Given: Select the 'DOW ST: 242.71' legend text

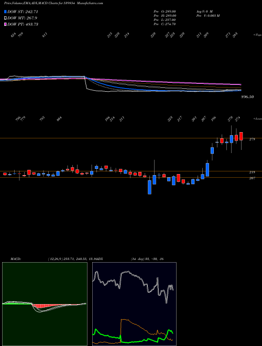Looking at the screenshot, I should (23, 12).
